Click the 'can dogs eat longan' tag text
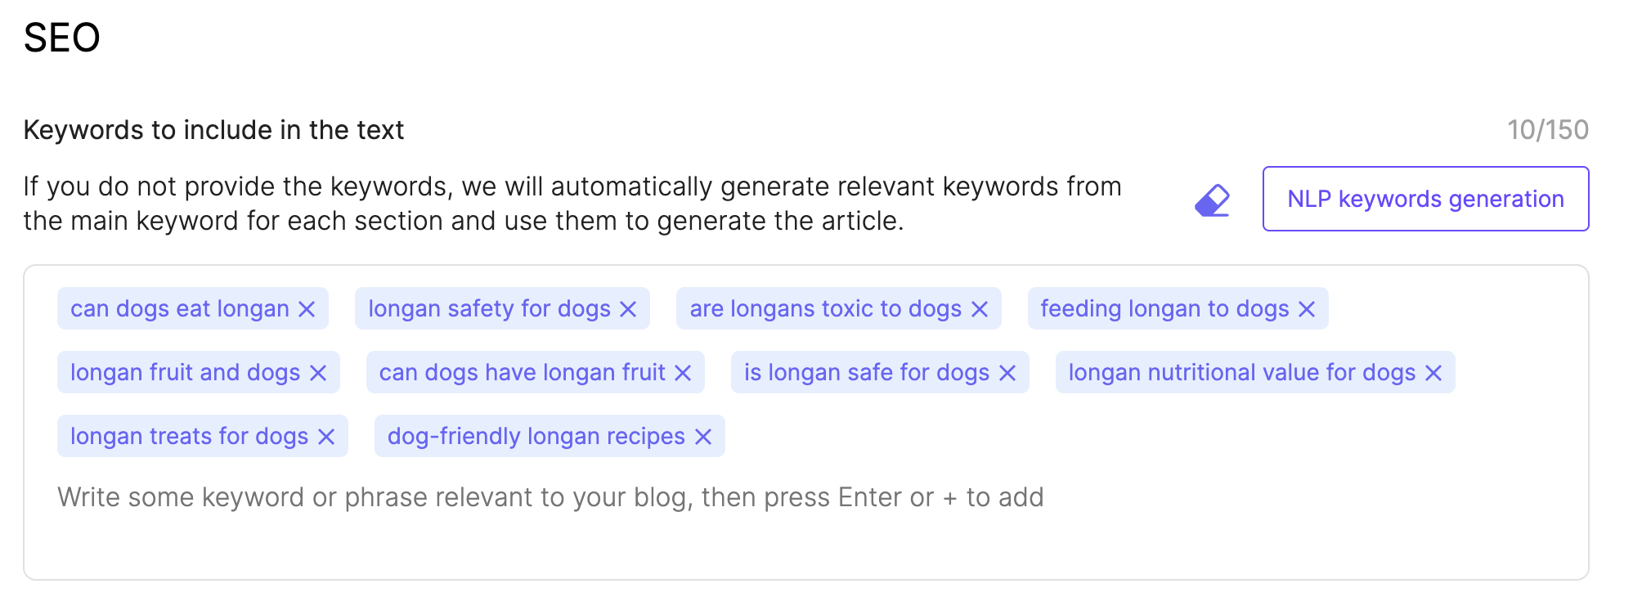 point(180,309)
